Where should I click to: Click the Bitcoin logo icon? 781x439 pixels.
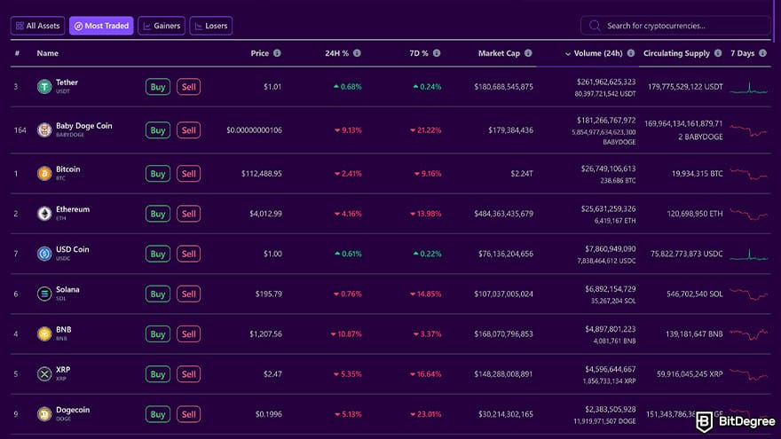coord(44,174)
